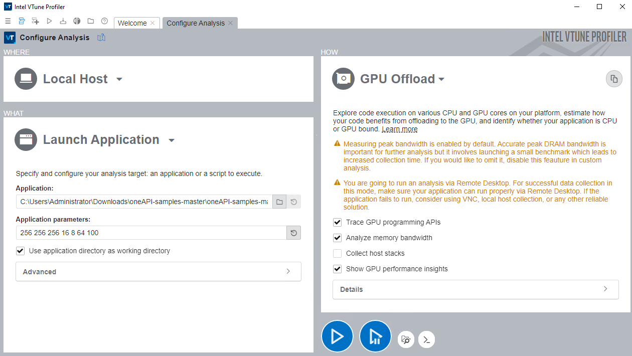Open the Local Host target system dropdown
This screenshot has width=632, height=356.
click(119, 79)
